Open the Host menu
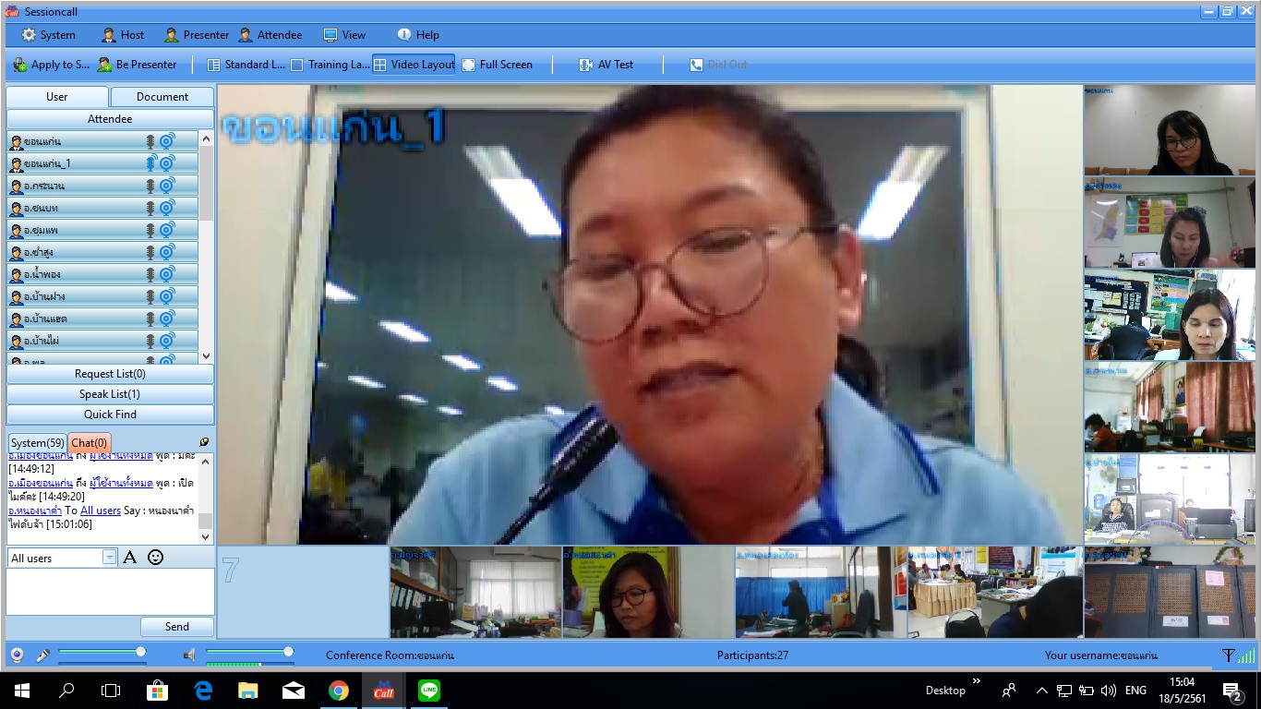The height and width of the screenshot is (709, 1261). coord(123,35)
